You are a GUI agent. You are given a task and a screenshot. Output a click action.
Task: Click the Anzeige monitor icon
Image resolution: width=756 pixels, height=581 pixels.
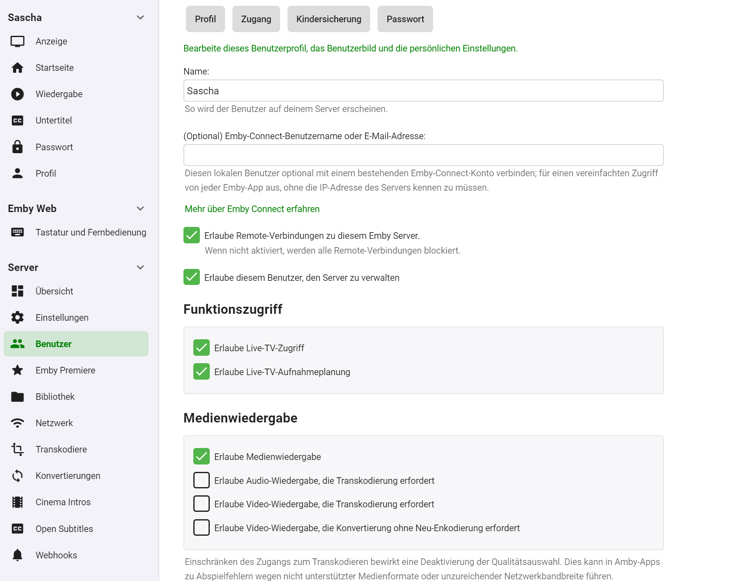pyautogui.click(x=17, y=42)
